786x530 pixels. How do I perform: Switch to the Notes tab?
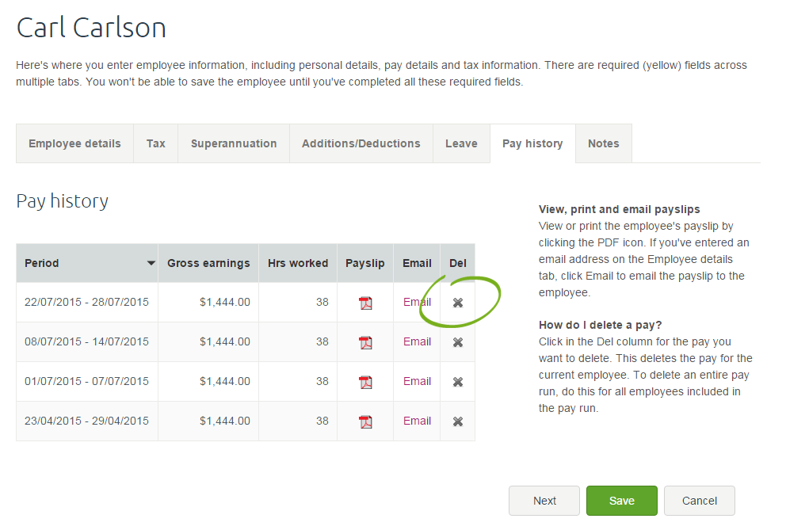(x=604, y=143)
